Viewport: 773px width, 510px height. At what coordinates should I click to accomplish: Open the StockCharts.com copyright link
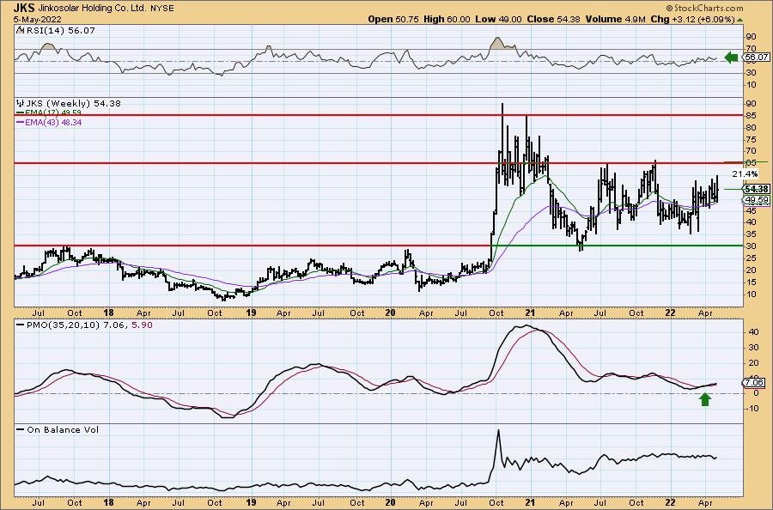[704, 8]
